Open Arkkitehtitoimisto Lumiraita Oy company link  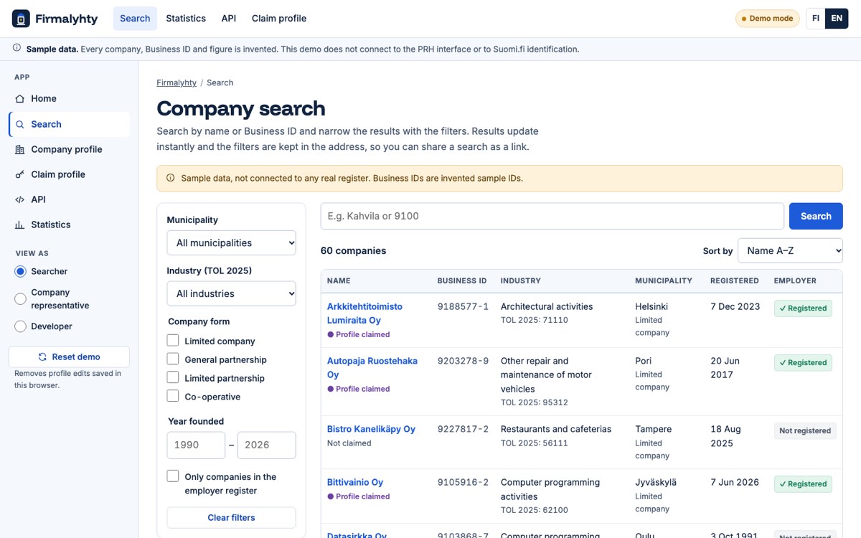[364, 313]
